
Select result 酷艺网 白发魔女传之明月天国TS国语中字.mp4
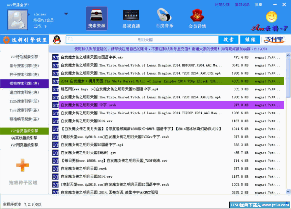(x=109, y=89)
